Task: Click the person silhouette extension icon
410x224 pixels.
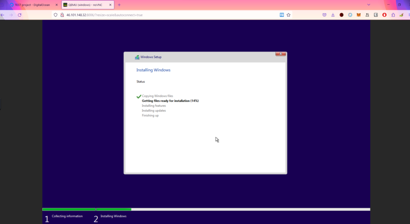Action: [x=367, y=15]
